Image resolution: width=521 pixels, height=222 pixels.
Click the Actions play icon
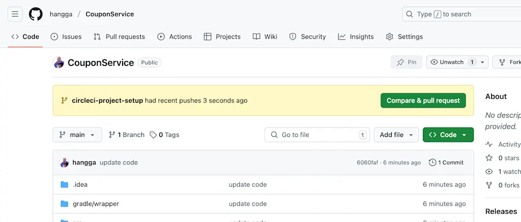(161, 37)
